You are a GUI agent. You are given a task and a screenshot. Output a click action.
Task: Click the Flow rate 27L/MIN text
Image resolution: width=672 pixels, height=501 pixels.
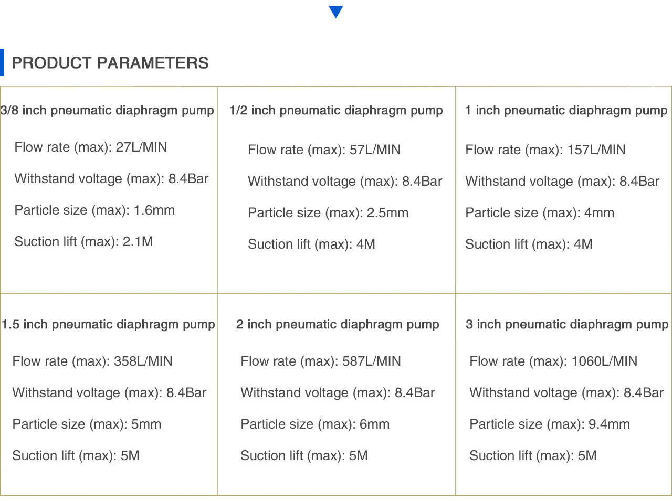pos(91,147)
